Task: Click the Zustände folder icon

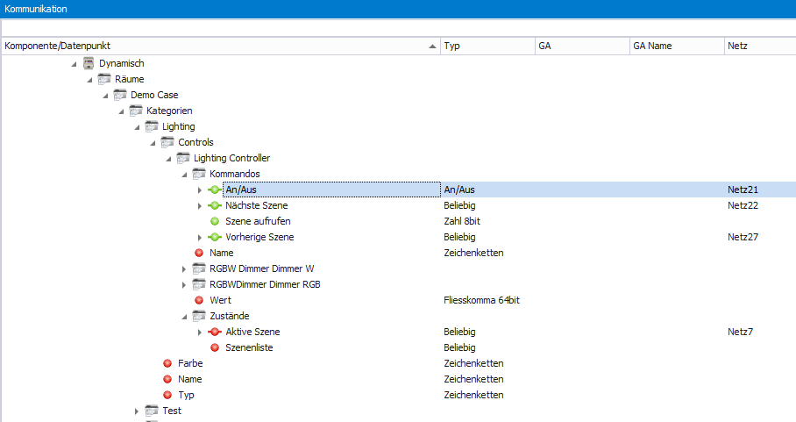Action: point(199,316)
